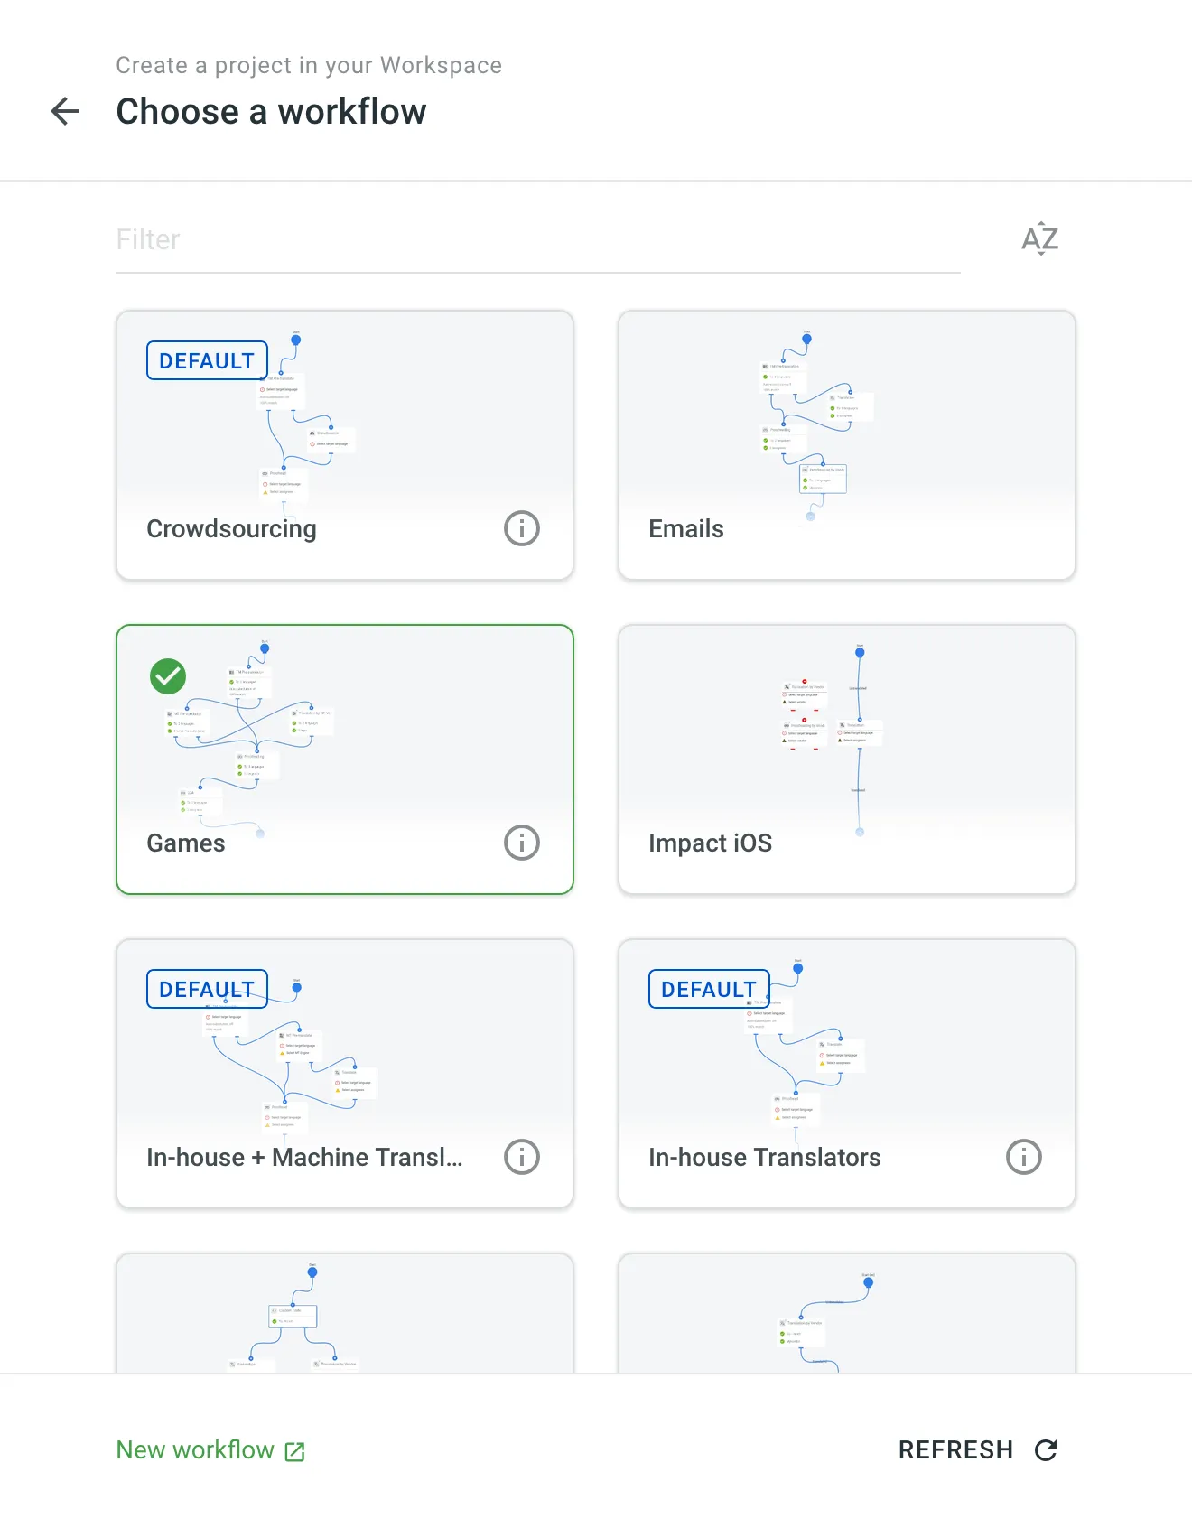This screenshot has height=1528, width=1192.
Task: View details of the Games workflow
Action: (x=520, y=843)
